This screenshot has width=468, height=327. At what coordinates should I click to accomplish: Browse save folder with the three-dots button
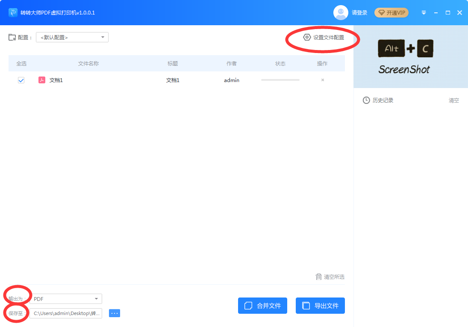(115, 313)
